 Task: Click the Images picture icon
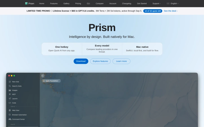(10, 90)
